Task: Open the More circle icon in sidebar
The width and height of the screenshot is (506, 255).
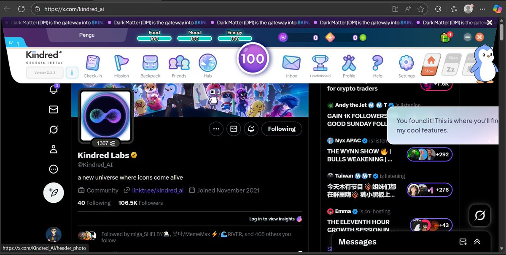Action: point(54,169)
